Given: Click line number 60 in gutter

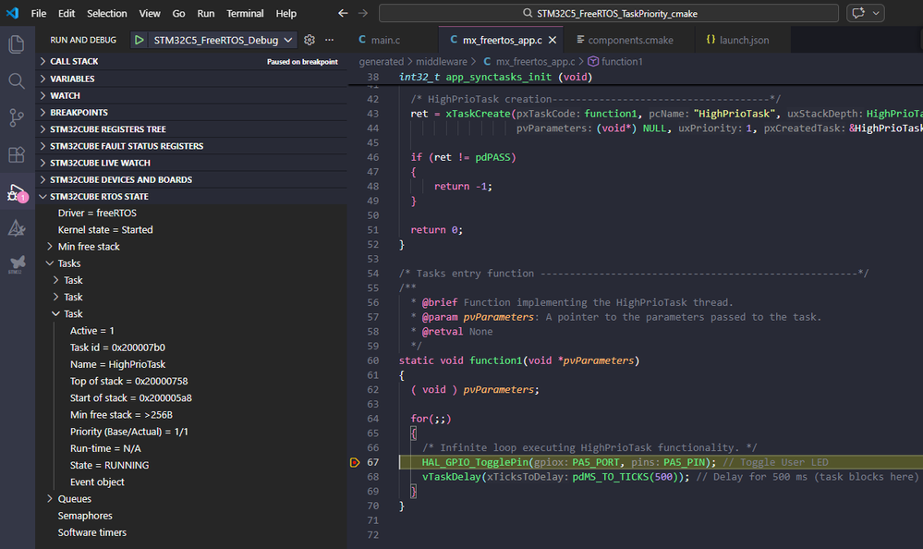Looking at the screenshot, I should click(372, 360).
